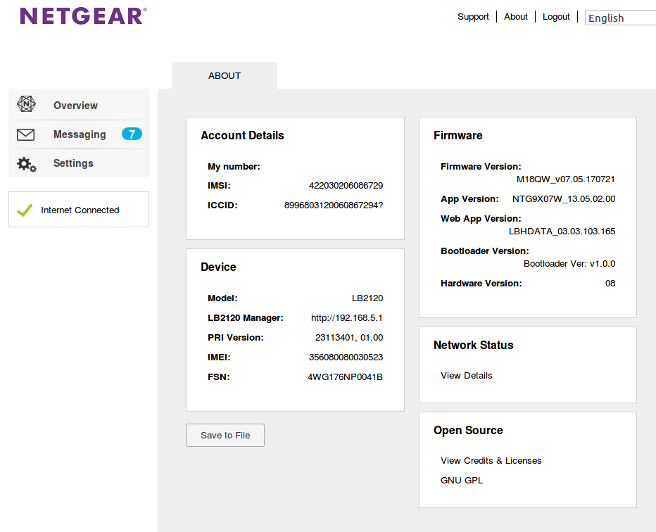Image resolution: width=656 pixels, height=532 pixels.
Task: Click the Messaging envelope icon
Action: point(25,134)
